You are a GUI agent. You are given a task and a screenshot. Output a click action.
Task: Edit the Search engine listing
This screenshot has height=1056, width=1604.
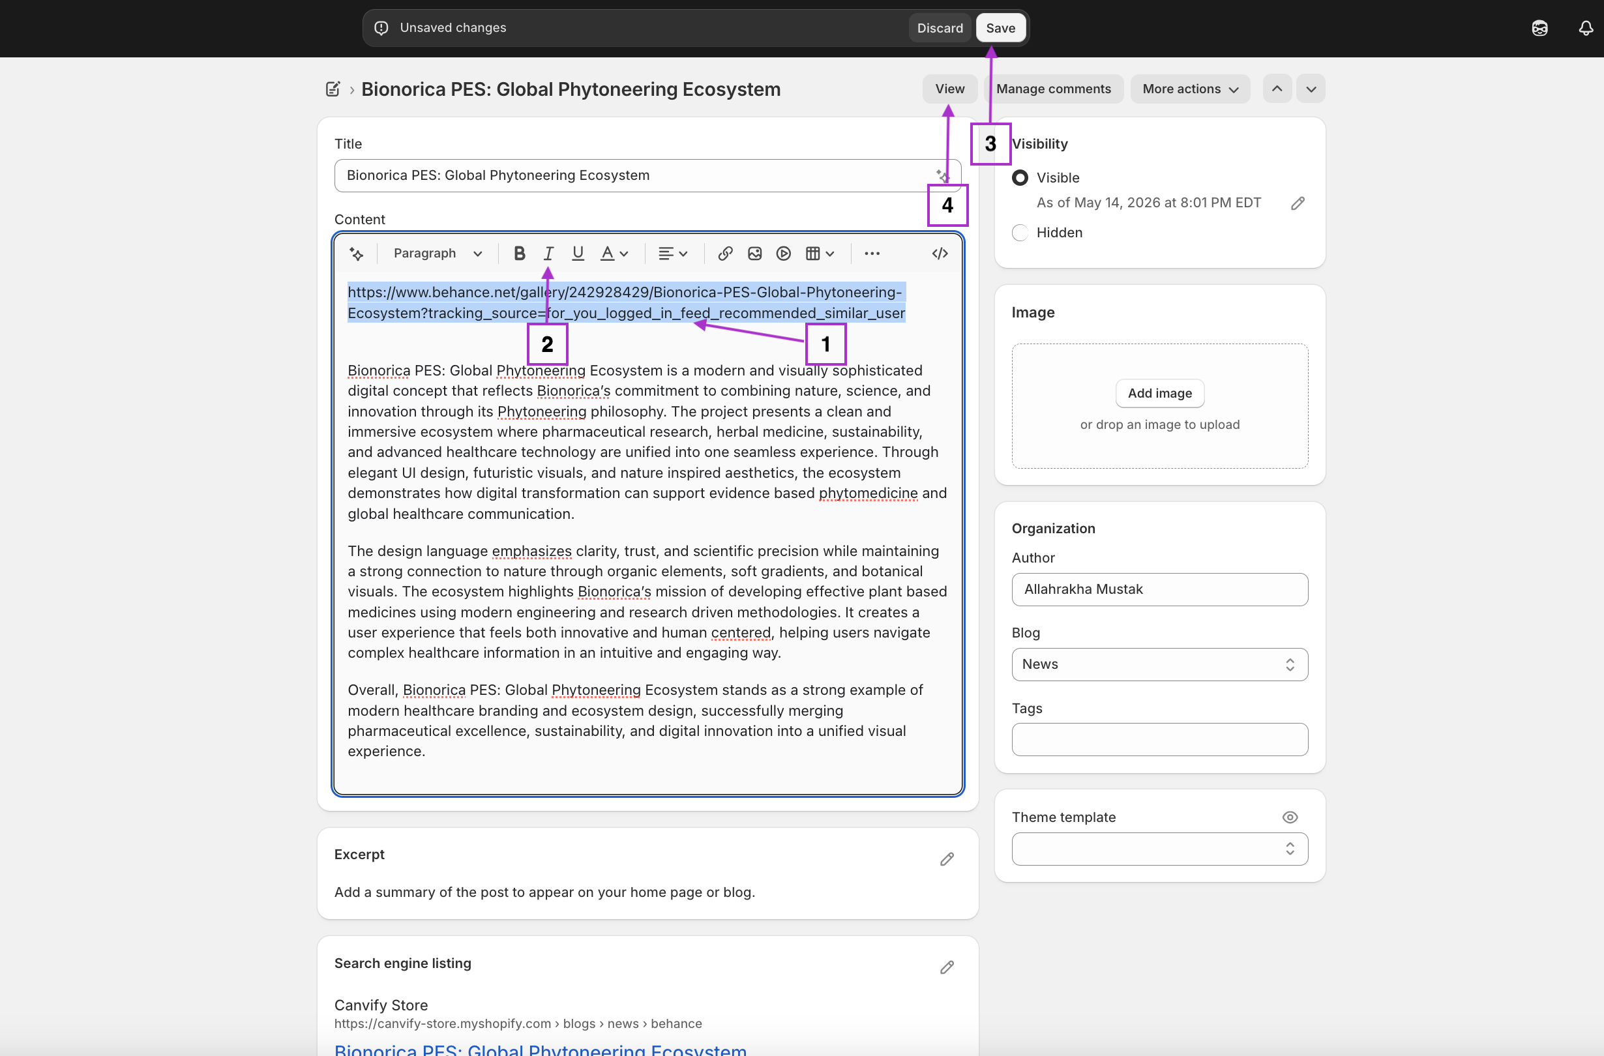point(946,967)
